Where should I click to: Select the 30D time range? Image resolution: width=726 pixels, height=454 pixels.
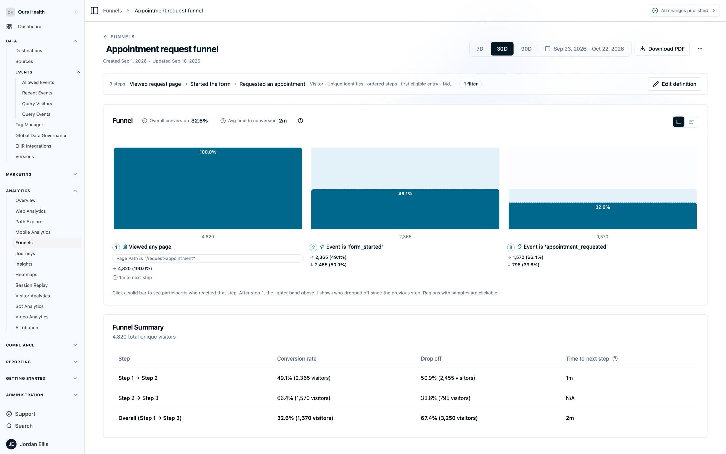click(502, 49)
